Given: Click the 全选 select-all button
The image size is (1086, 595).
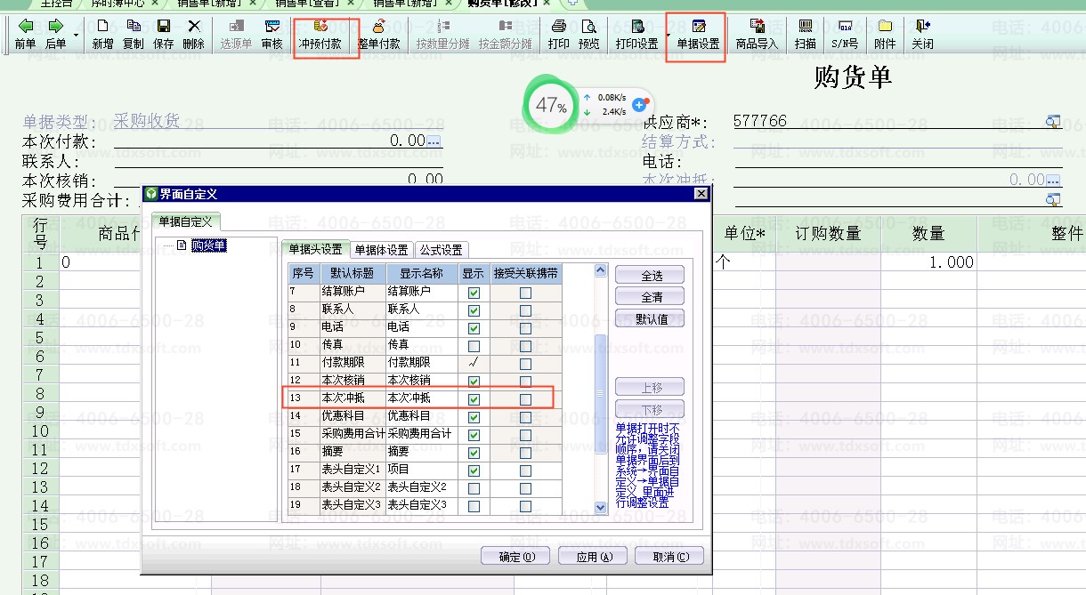Looking at the screenshot, I should [651, 276].
